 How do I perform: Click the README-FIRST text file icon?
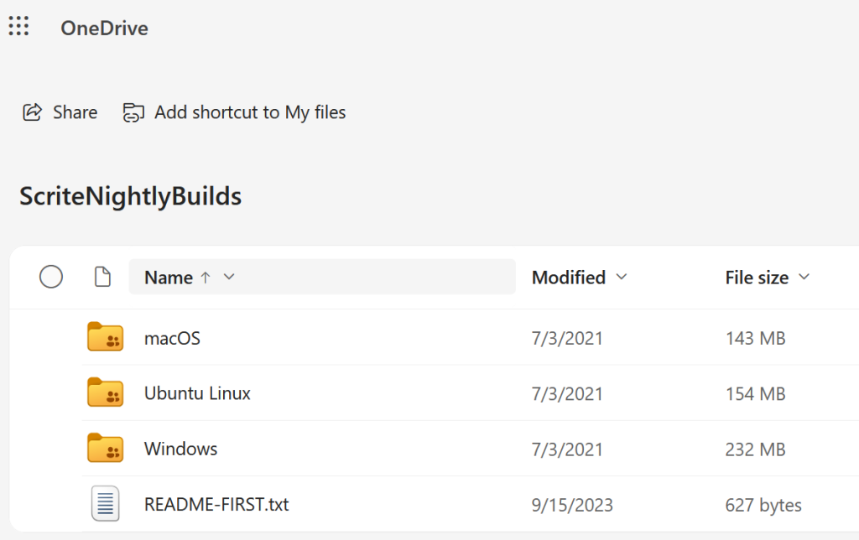tap(105, 504)
